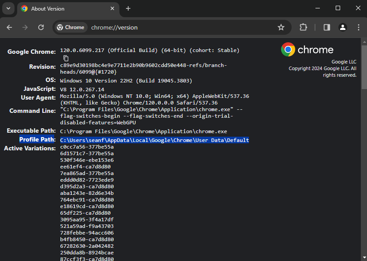The width and height of the screenshot is (367, 261).
Task: Click variation 250dda8b-8924bcae
Action: (x=87, y=253)
